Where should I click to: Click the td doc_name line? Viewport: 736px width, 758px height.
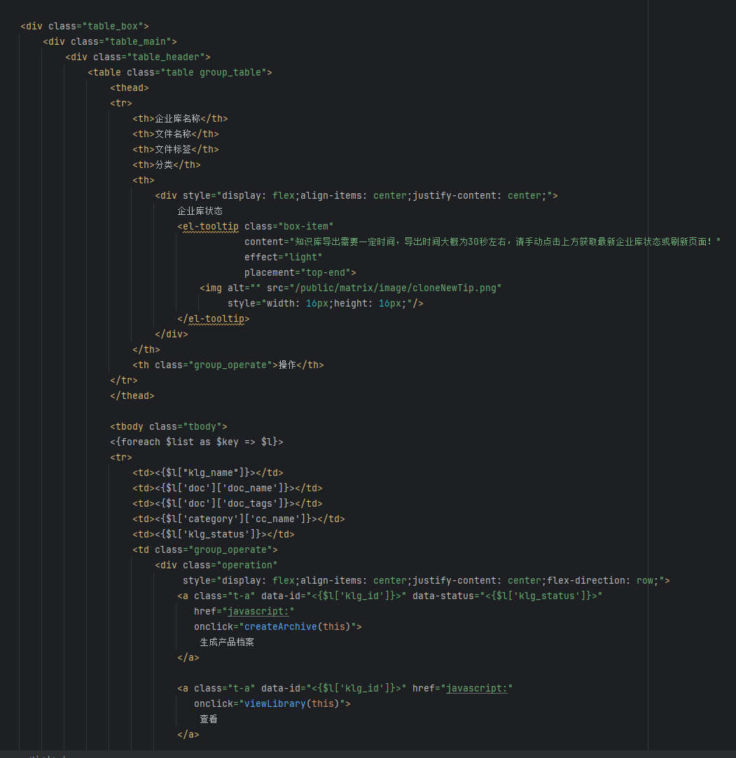point(228,489)
